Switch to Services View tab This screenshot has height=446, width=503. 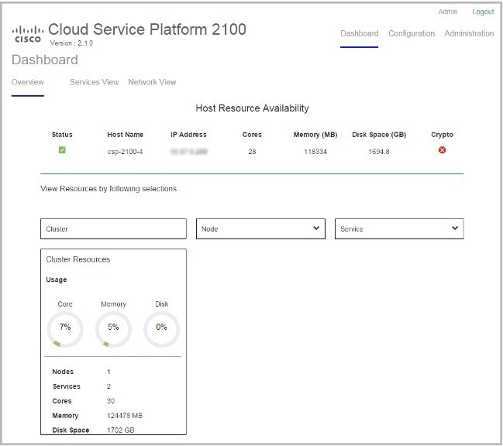(94, 82)
